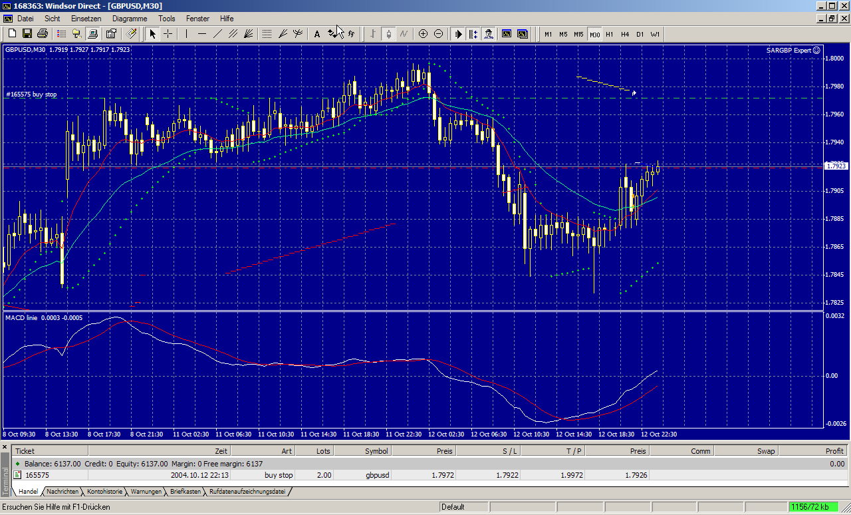Open the Diagramme menu
The image size is (851, 515).
tap(130, 19)
